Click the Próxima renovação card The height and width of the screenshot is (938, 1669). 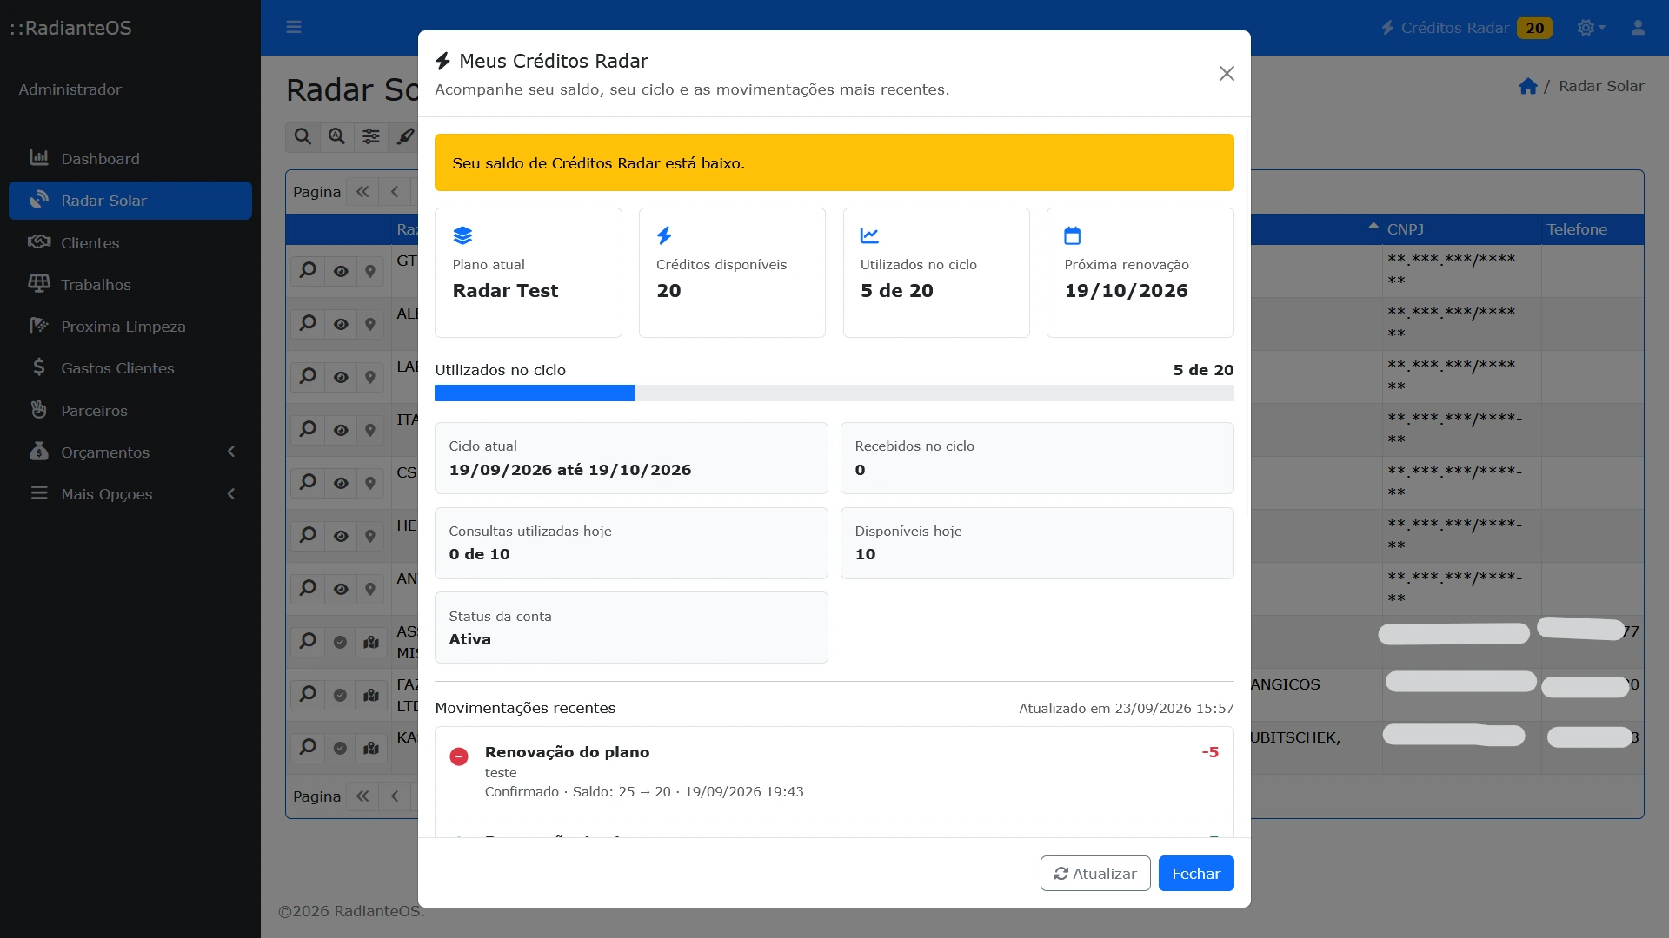click(x=1140, y=273)
